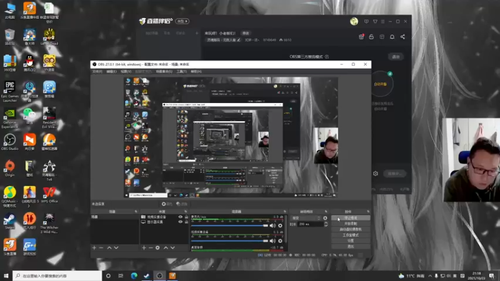Screen dimensions: 500x281
Task: Open The Witcher 3 Wild Hunt icon
Action: (x=49, y=224)
